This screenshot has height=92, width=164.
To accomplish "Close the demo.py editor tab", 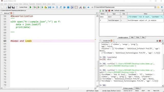I will coord(11,13).
